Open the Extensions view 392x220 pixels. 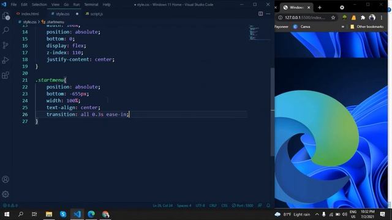[x=6, y=75]
